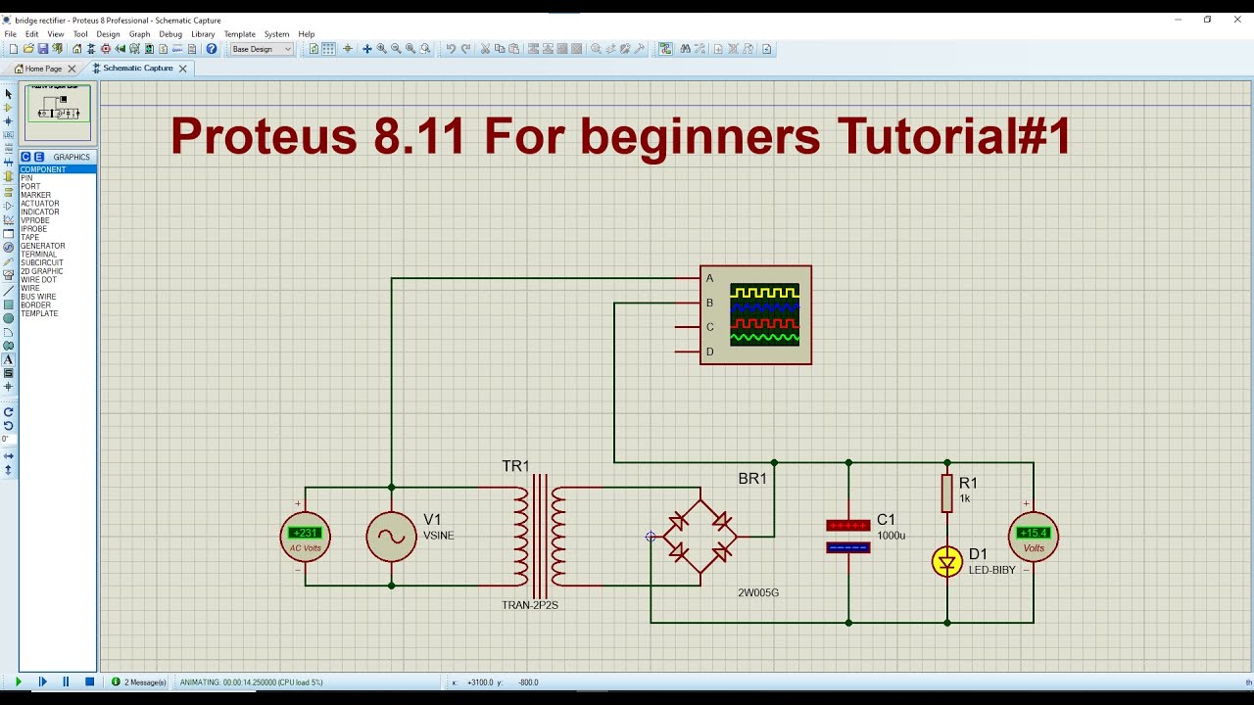Click the AC Volts meter showing +231
Image resolution: width=1254 pixels, height=705 pixels.
click(305, 537)
